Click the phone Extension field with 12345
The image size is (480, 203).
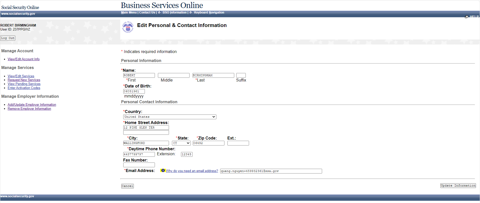click(x=187, y=154)
